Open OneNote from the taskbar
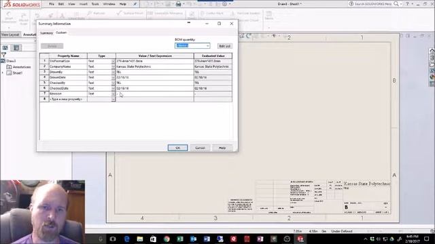This screenshot has height=244, width=435. tap(260, 239)
